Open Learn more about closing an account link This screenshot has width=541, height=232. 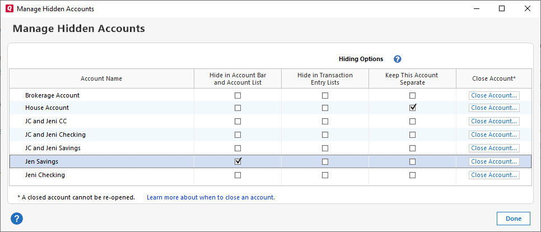[x=211, y=197]
